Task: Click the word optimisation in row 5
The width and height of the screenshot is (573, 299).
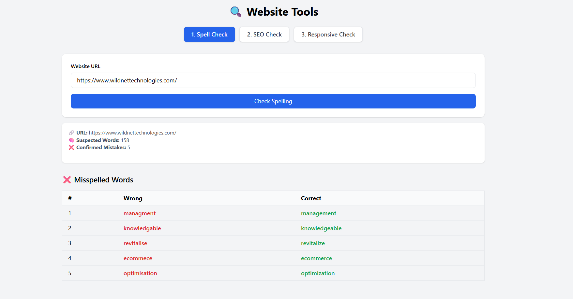Action: [140, 273]
